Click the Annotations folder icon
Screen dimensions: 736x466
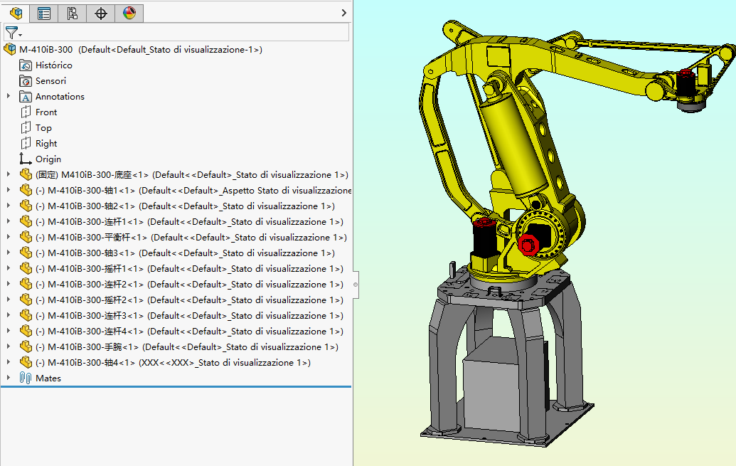(26, 96)
